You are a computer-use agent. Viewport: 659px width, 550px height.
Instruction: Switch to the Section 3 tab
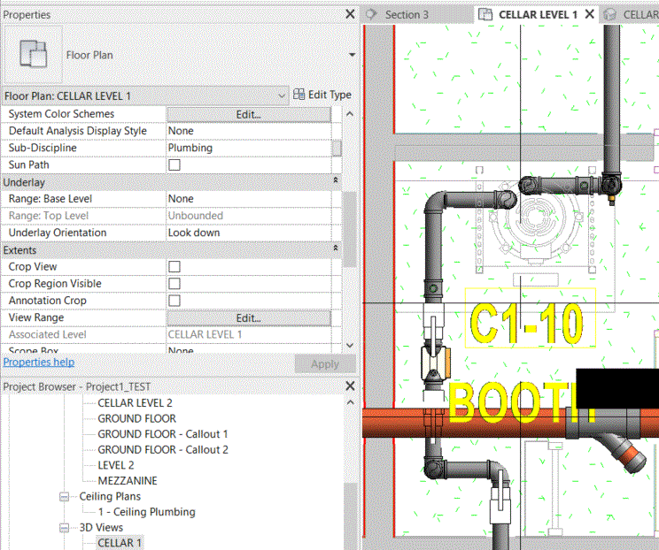[x=407, y=14]
